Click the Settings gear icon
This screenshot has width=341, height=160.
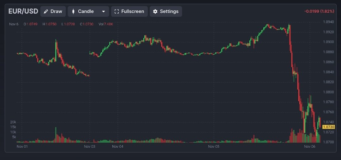[155, 11]
